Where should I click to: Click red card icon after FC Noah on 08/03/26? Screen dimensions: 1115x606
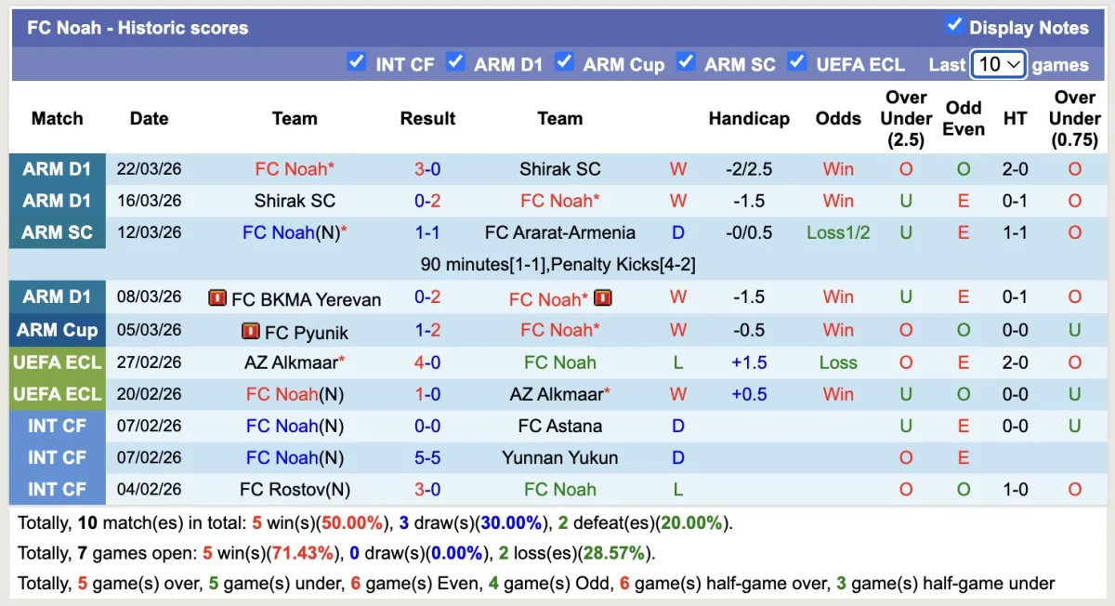(x=602, y=298)
